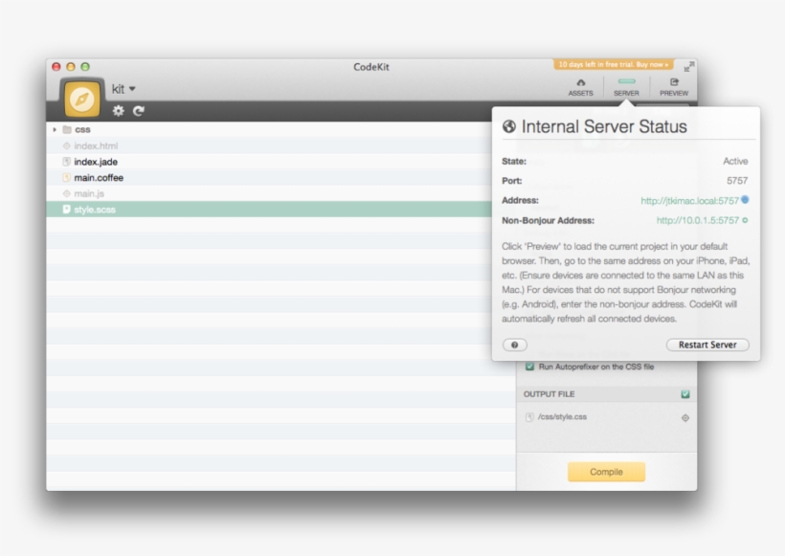
Task: Click the file icon before /css/style.css
Action: pos(529,417)
